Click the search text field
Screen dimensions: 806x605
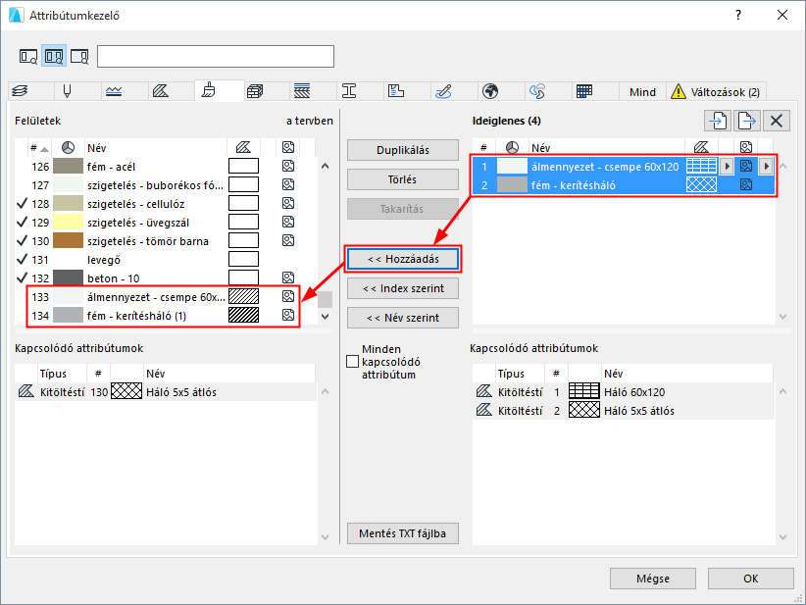(x=216, y=56)
